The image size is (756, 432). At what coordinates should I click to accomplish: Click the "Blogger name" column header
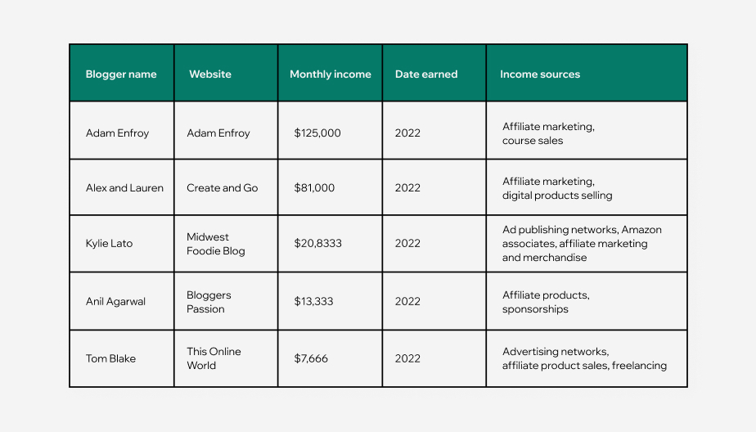(x=121, y=74)
